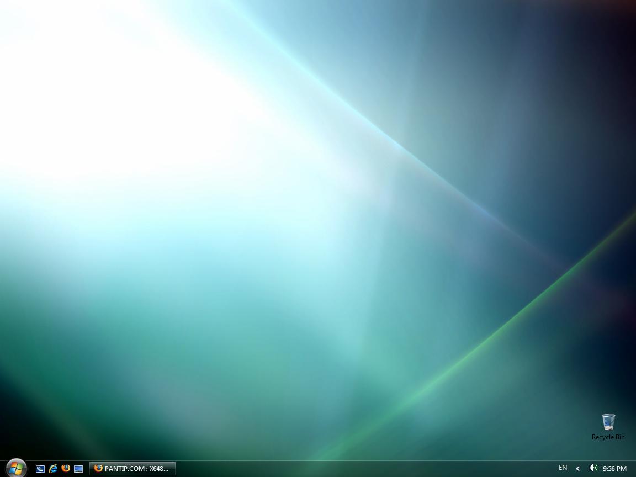Image resolution: width=636 pixels, height=477 pixels.
Task: Click Switch between windows quick launch icon
Action: tap(40, 469)
